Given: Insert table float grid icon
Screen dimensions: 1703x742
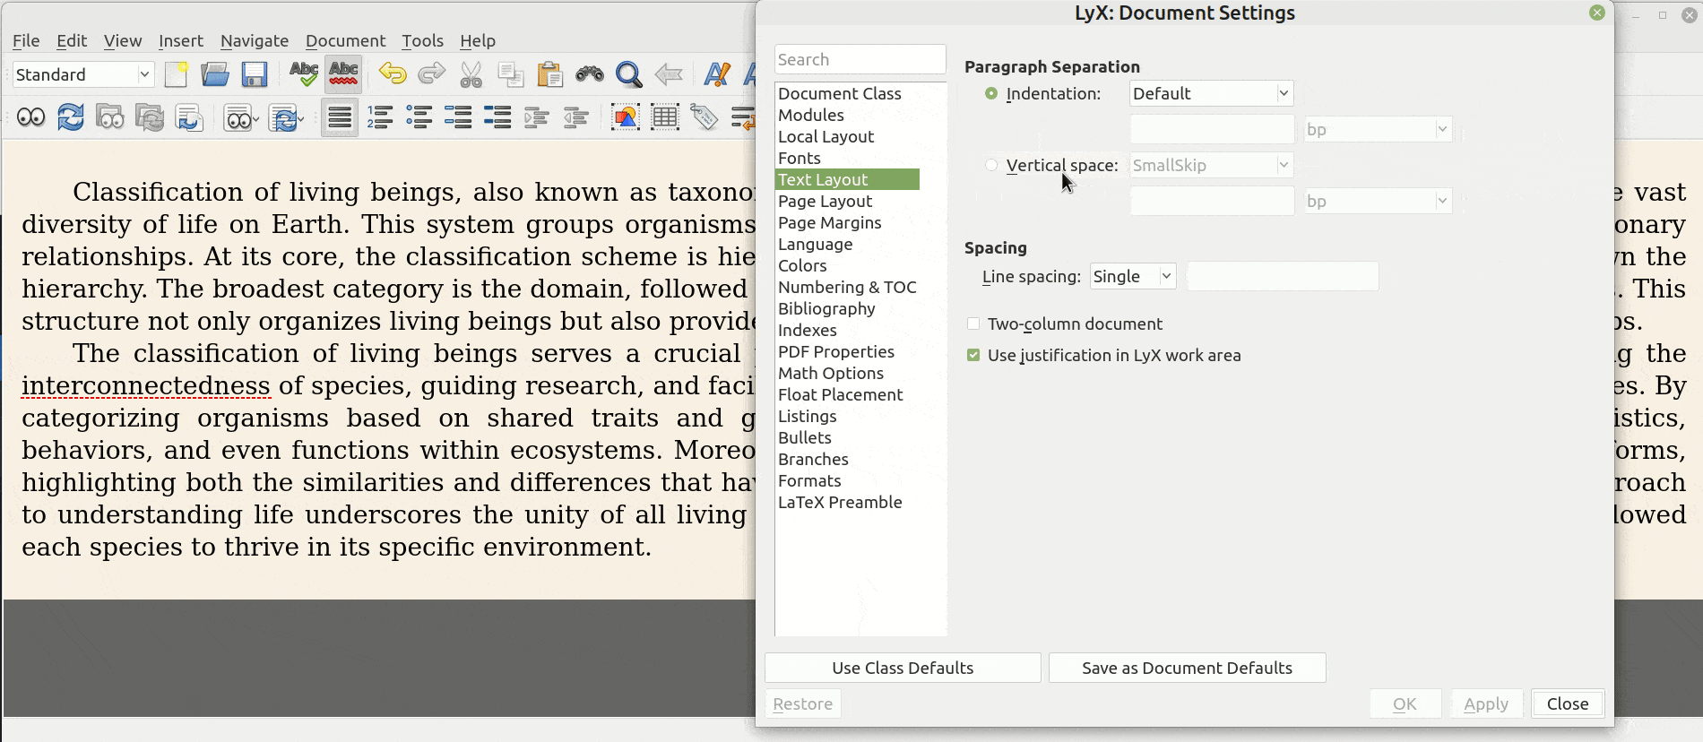Looking at the screenshot, I should 665,117.
